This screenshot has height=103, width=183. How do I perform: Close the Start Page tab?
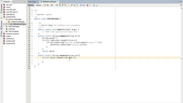(37, 2)
